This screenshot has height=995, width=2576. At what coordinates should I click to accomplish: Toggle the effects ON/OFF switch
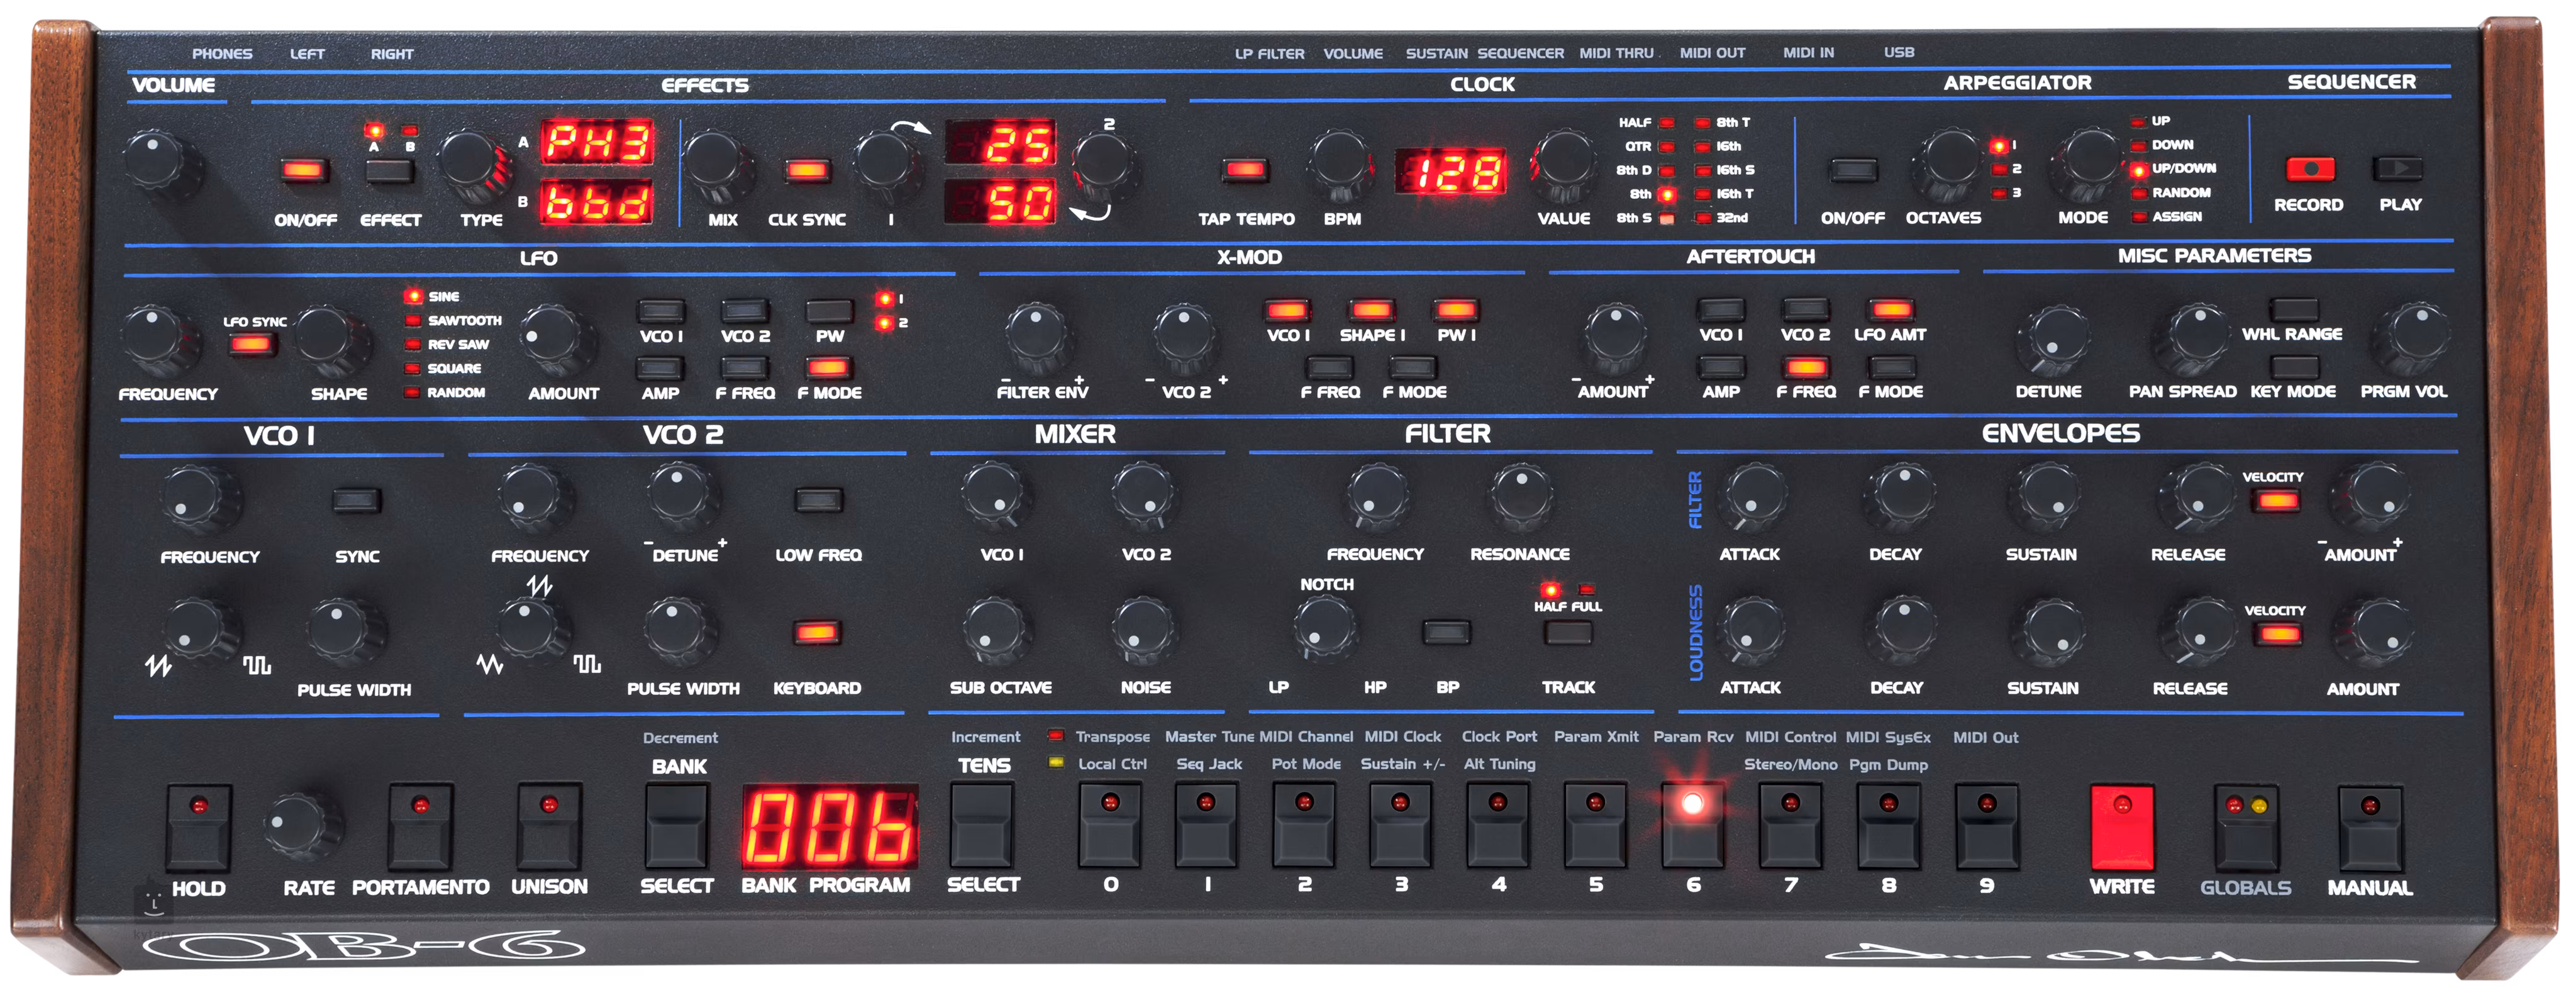(x=303, y=169)
